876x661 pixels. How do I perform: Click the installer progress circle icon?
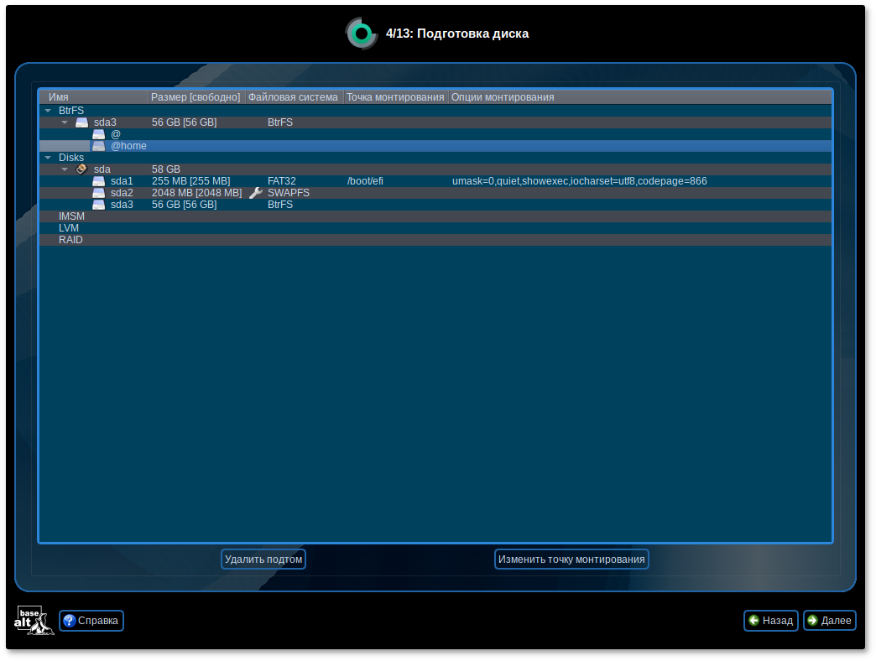click(362, 34)
